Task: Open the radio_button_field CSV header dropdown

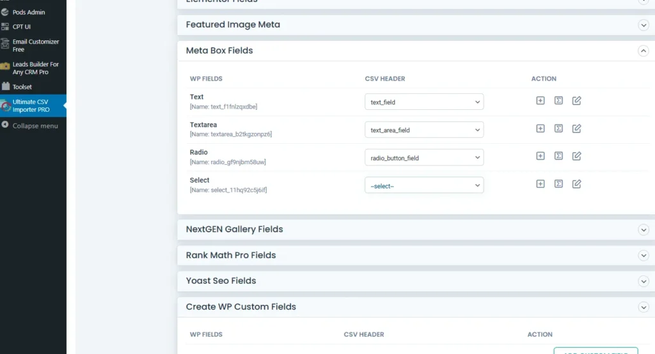Action: pos(424,158)
